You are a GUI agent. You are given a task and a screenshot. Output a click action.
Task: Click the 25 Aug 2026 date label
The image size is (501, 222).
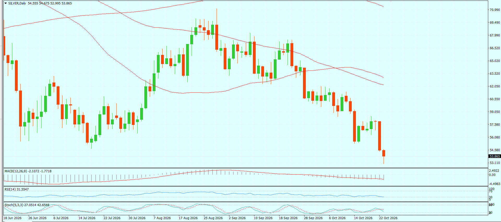[213, 218]
